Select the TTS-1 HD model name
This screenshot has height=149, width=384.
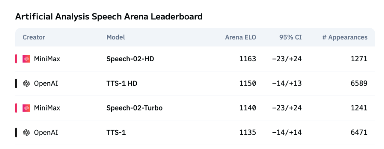[122, 84]
